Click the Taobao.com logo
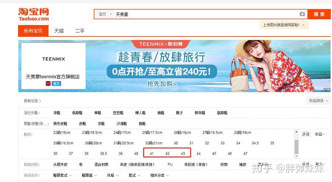Viewport: 332px width, 182px height. point(34,14)
